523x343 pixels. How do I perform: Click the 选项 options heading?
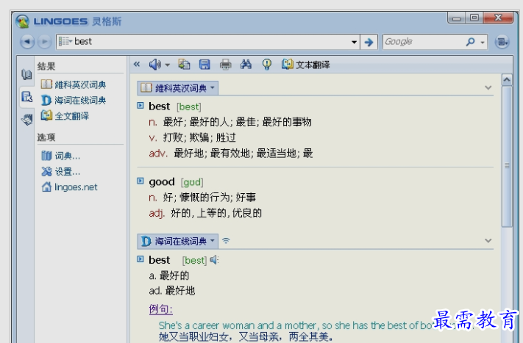click(x=46, y=137)
